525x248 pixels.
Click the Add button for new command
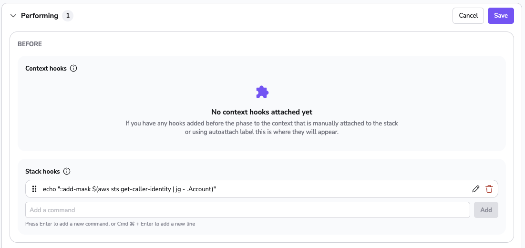coord(486,210)
